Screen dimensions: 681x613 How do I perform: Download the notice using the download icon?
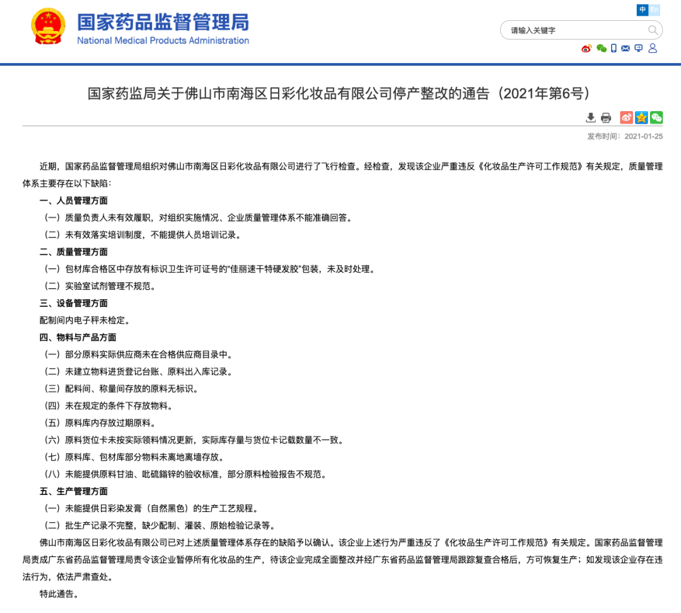591,117
